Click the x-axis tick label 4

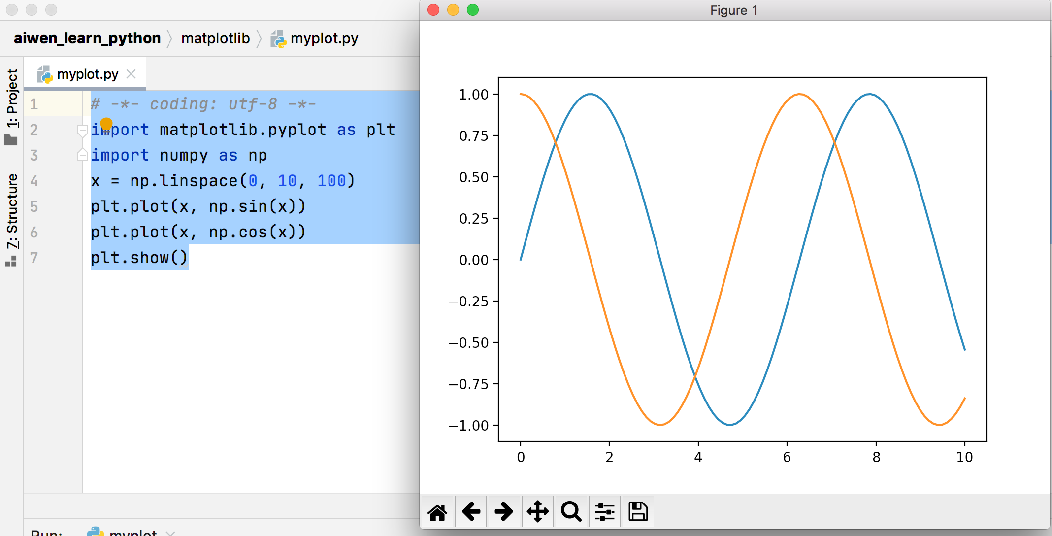(698, 457)
